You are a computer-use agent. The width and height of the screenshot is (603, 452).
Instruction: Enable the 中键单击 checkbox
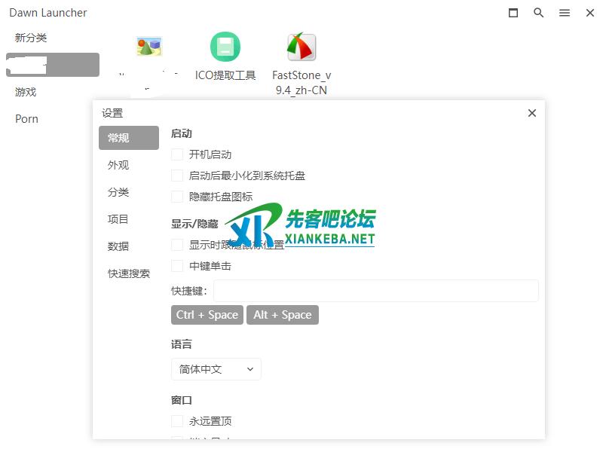click(177, 266)
